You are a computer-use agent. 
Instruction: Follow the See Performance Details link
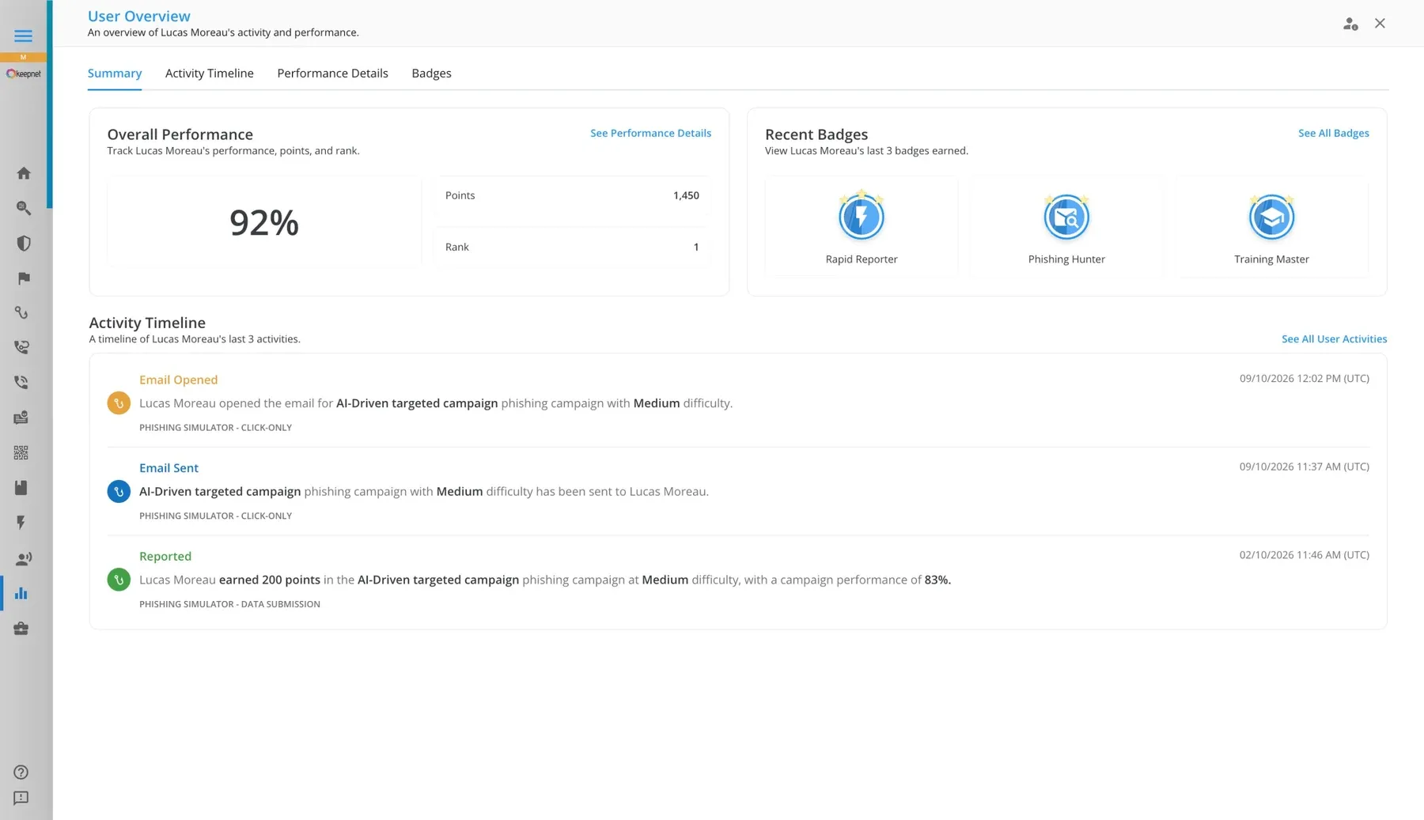pyautogui.click(x=650, y=133)
